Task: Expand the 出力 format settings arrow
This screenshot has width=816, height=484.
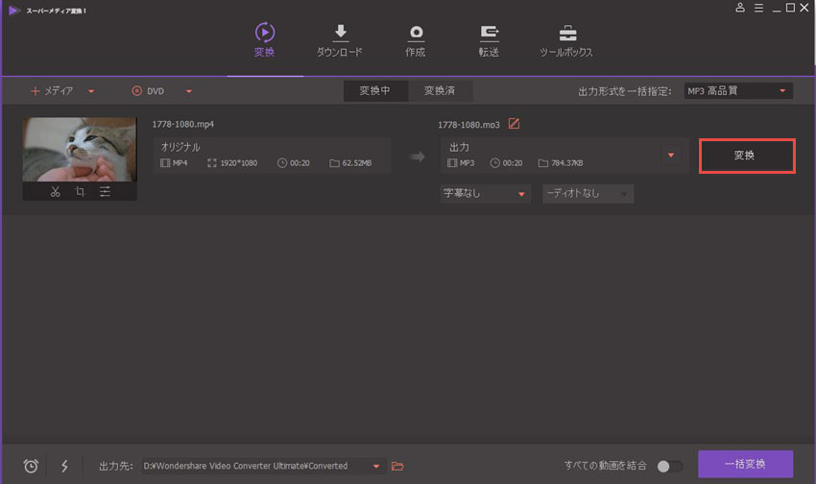Action: coord(671,155)
